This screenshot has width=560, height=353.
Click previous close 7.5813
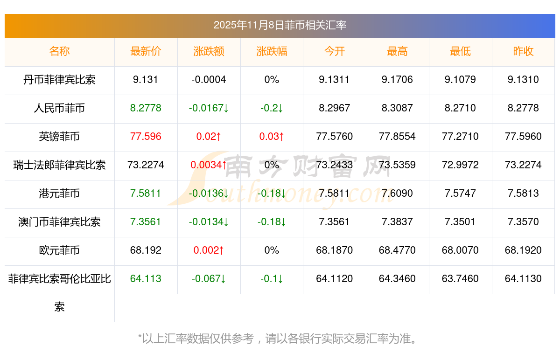point(523,194)
